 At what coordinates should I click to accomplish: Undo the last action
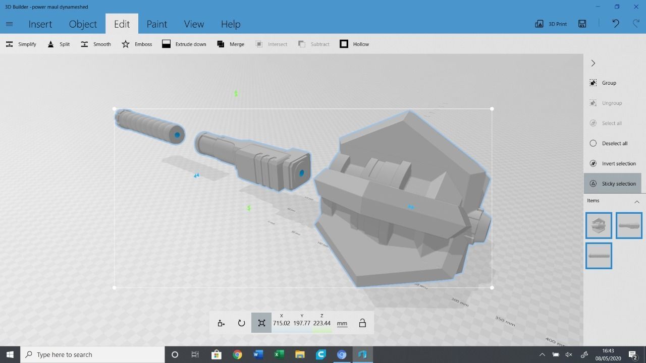click(x=616, y=24)
